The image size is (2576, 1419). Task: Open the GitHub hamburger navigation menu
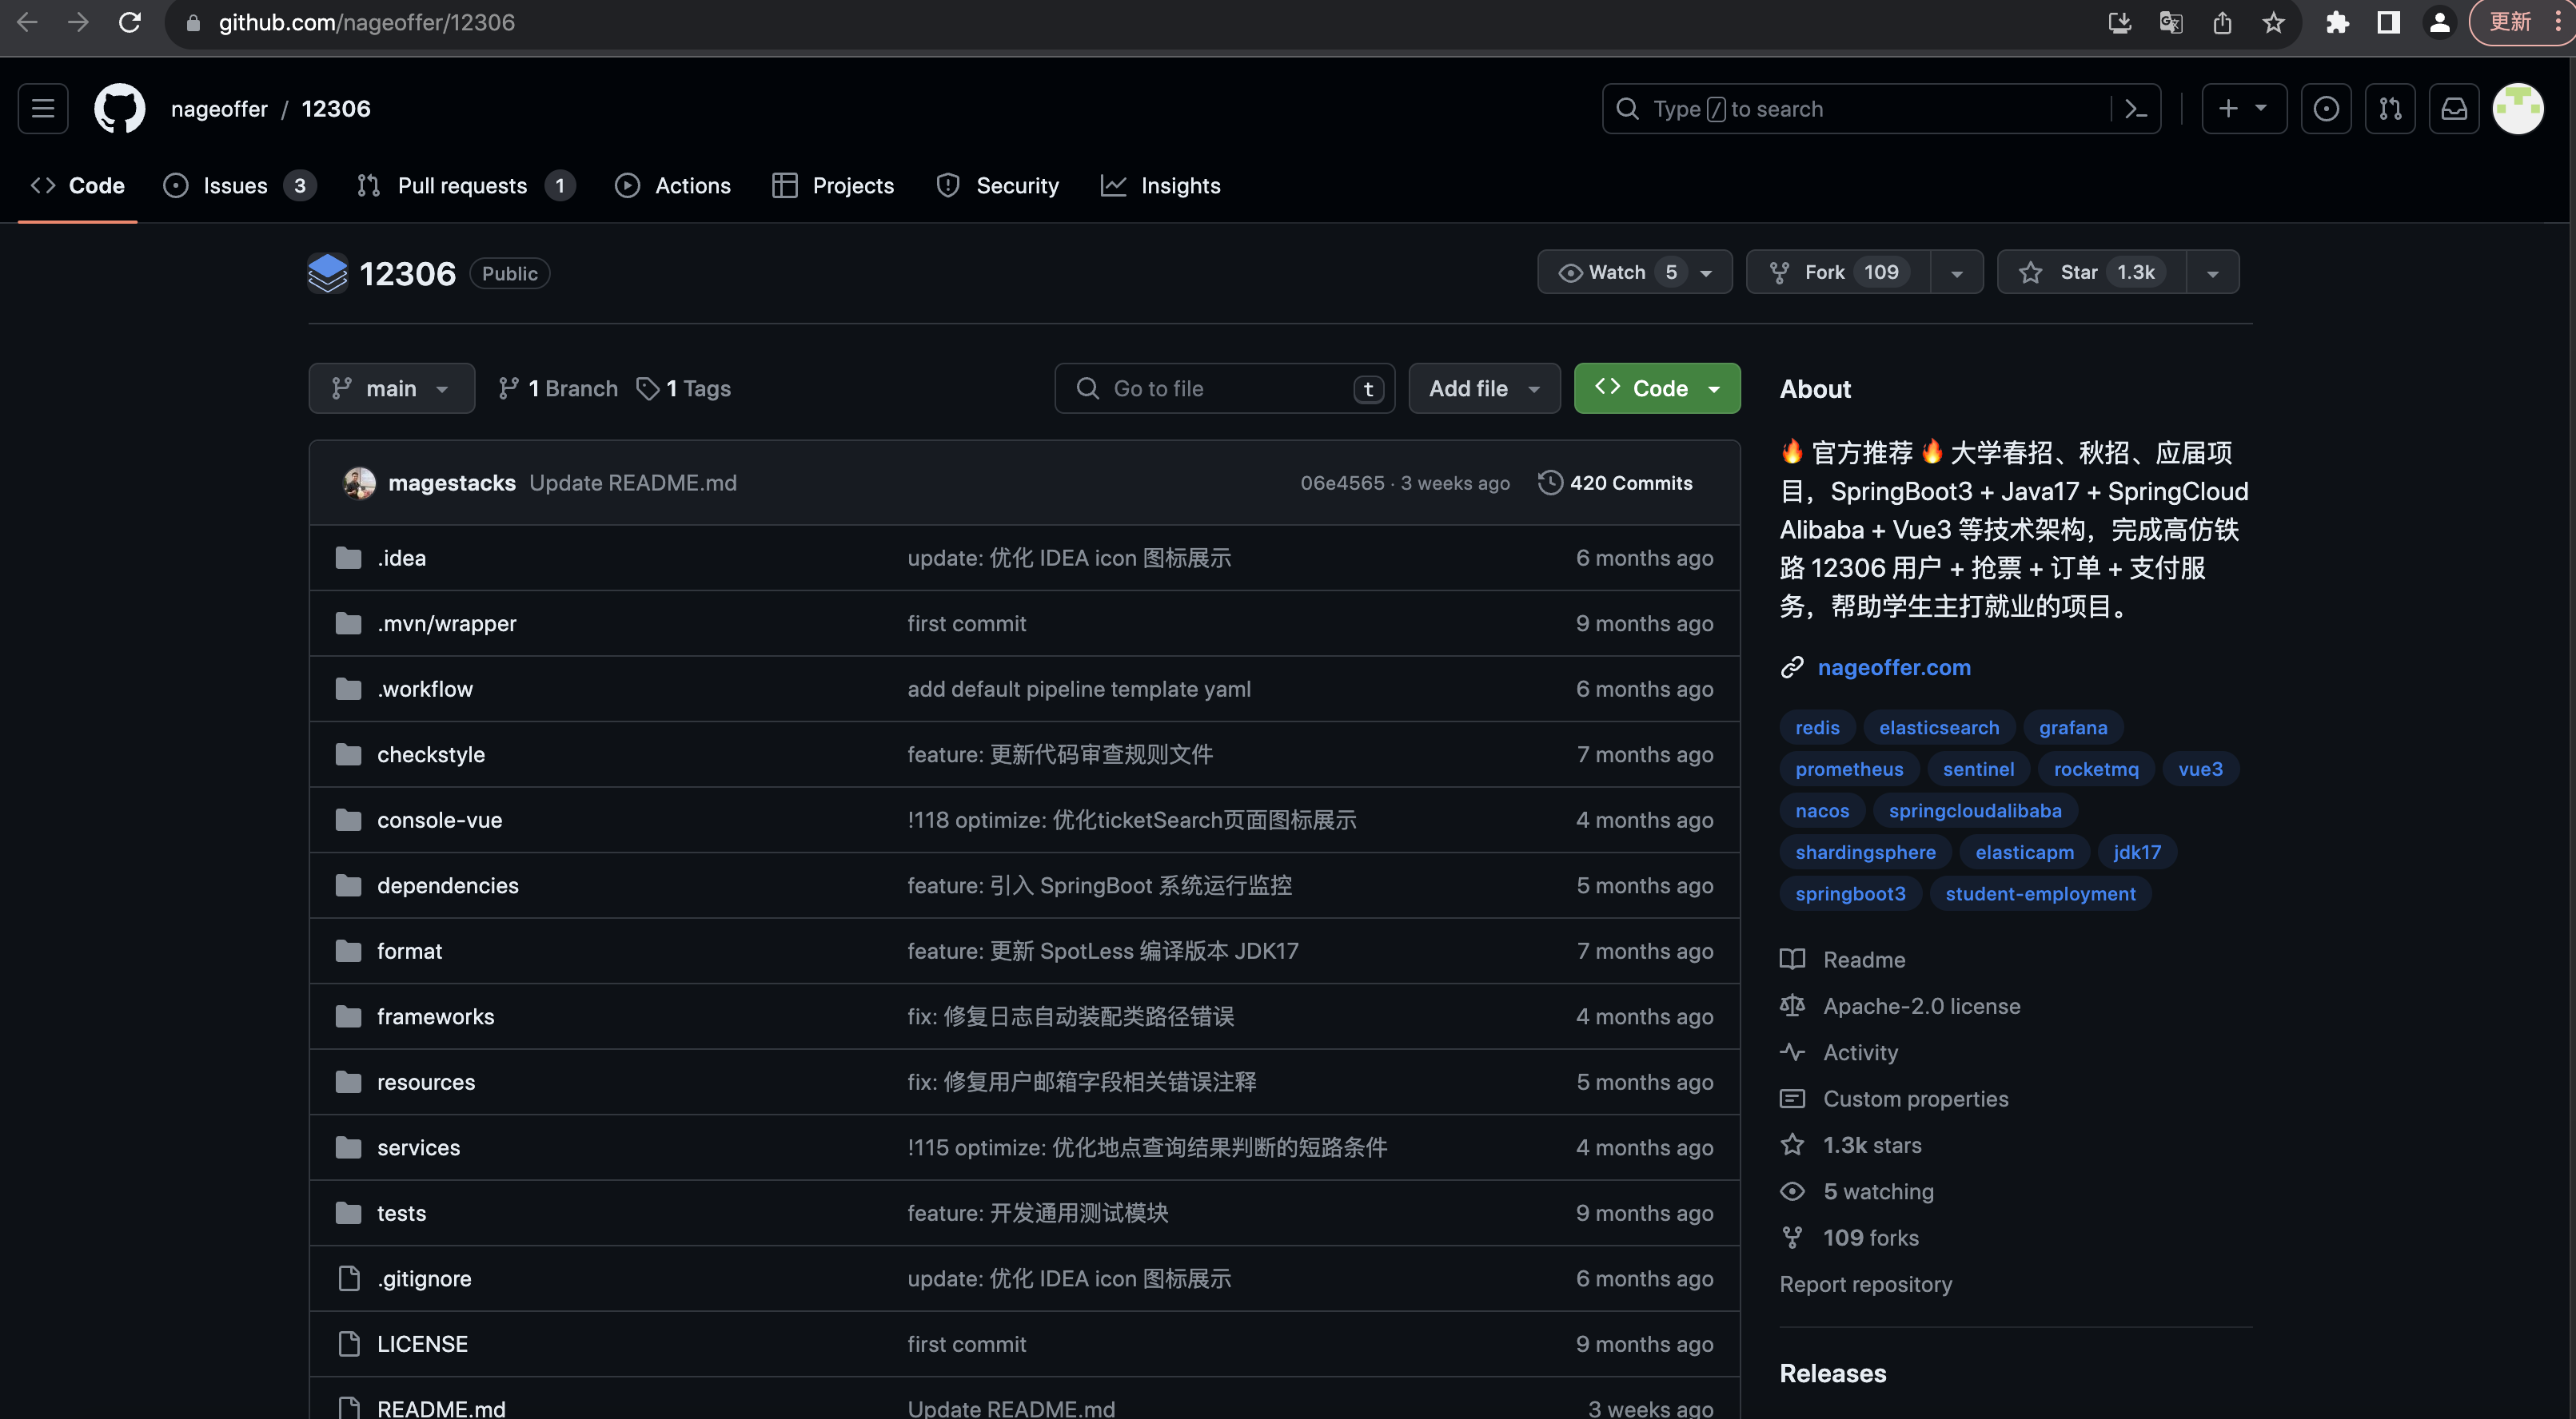click(43, 108)
